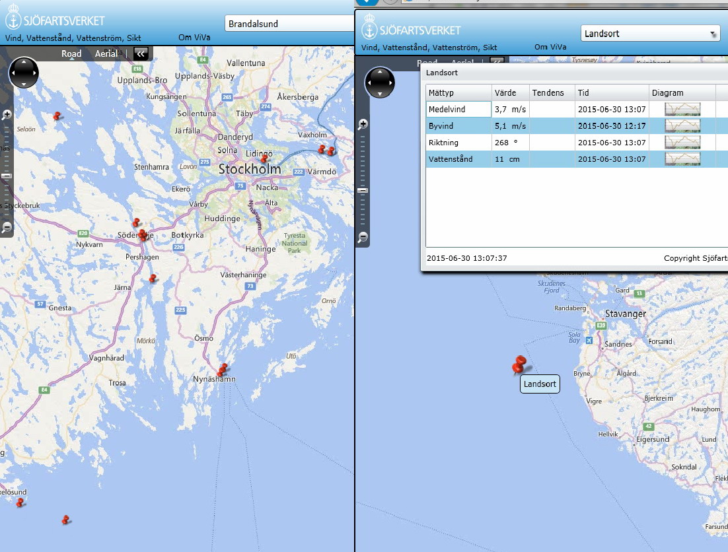Open the Om ViVa link in left window

click(194, 38)
